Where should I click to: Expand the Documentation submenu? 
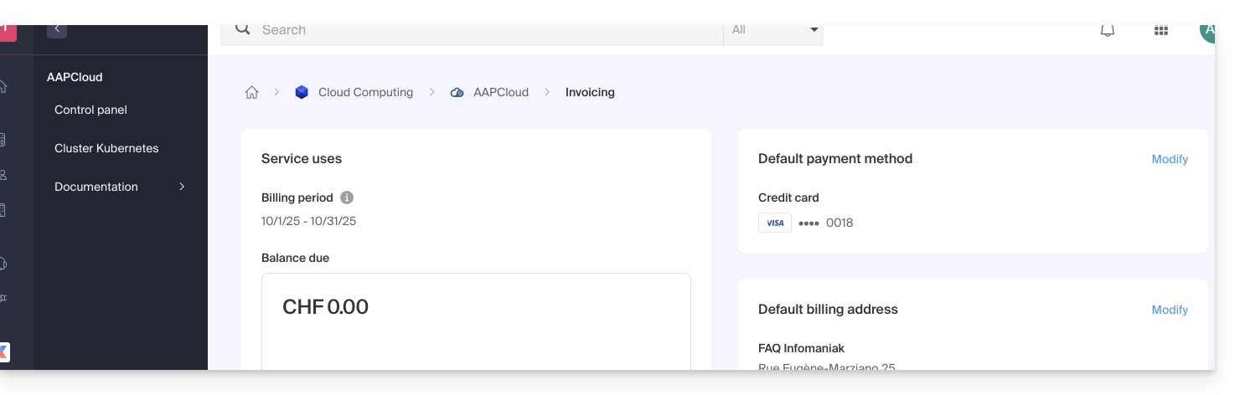click(182, 187)
